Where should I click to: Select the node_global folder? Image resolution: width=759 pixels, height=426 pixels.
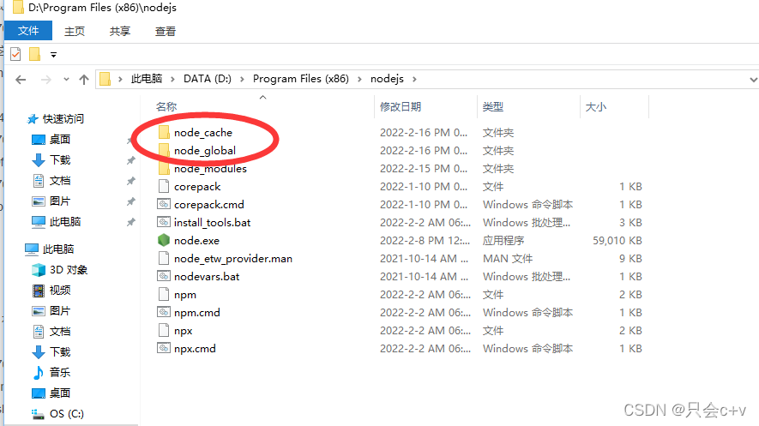click(x=205, y=150)
